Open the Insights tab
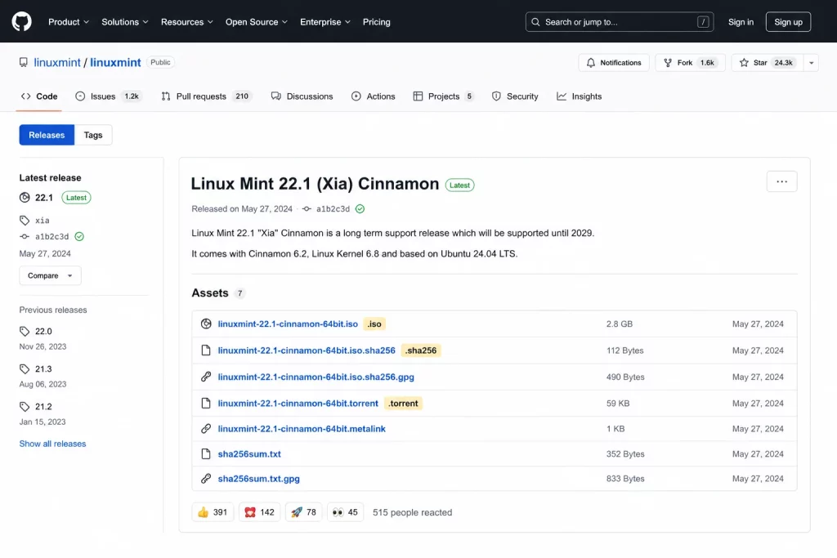This screenshot has width=837, height=558. click(x=580, y=96)
